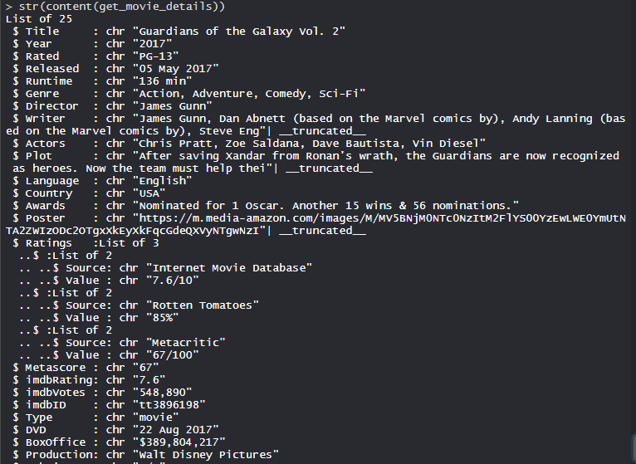The image size is (636, 464).
Task: Click the "List of 25" header line
Action: [x=38, y=19]
